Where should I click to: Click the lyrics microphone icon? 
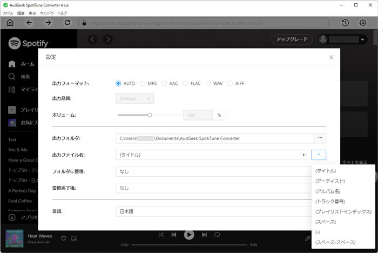[308, 238]
